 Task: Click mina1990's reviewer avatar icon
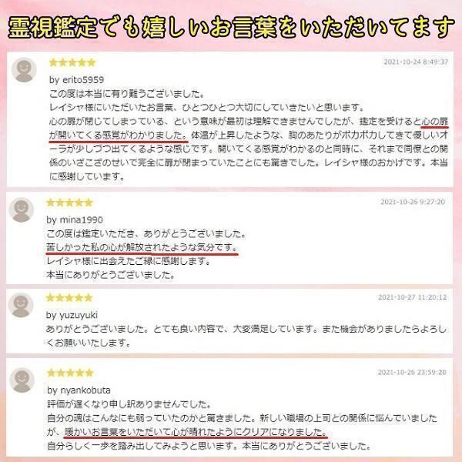[22, 209]
